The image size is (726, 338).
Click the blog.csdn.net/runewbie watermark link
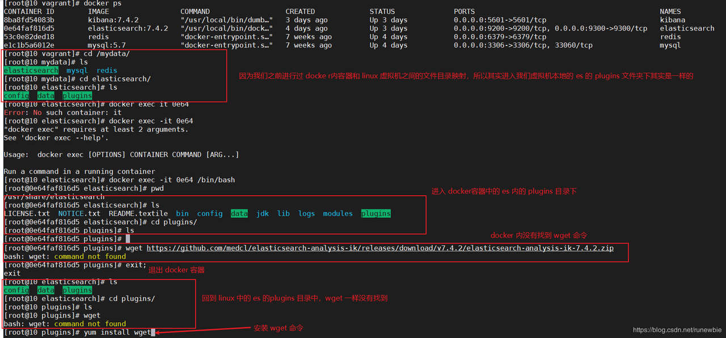677,330
